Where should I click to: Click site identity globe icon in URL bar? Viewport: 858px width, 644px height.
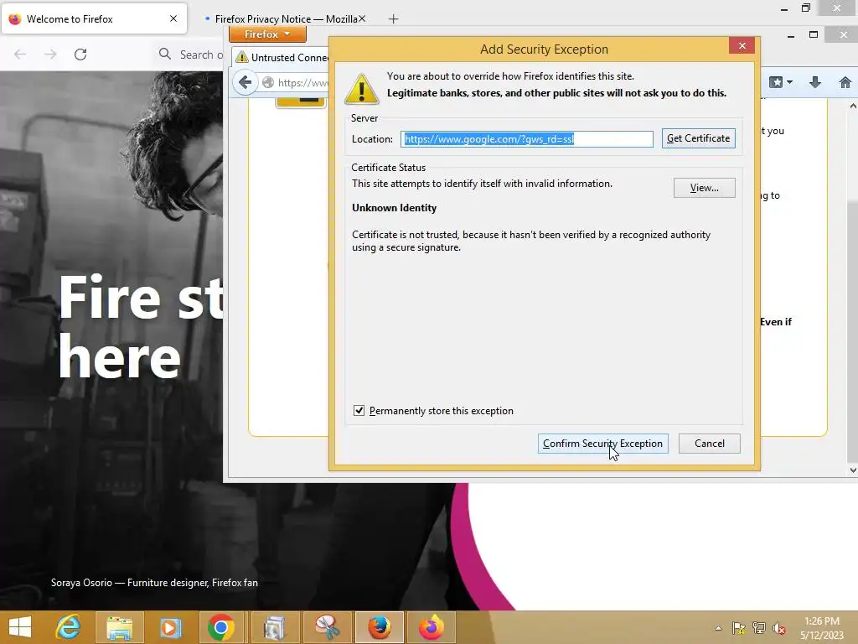coord(268,83)
